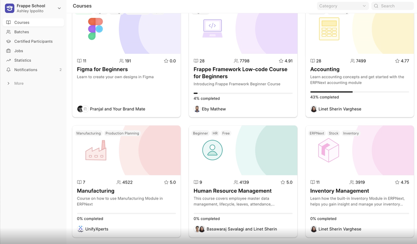Viewport: 417px width, 244px height.
Task: Click the factory icon on Manufacturing card
Action: tap(96, 150)
